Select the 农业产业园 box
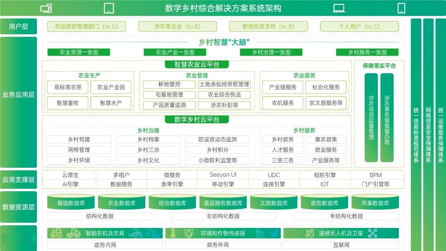 (x=111, y=87)
